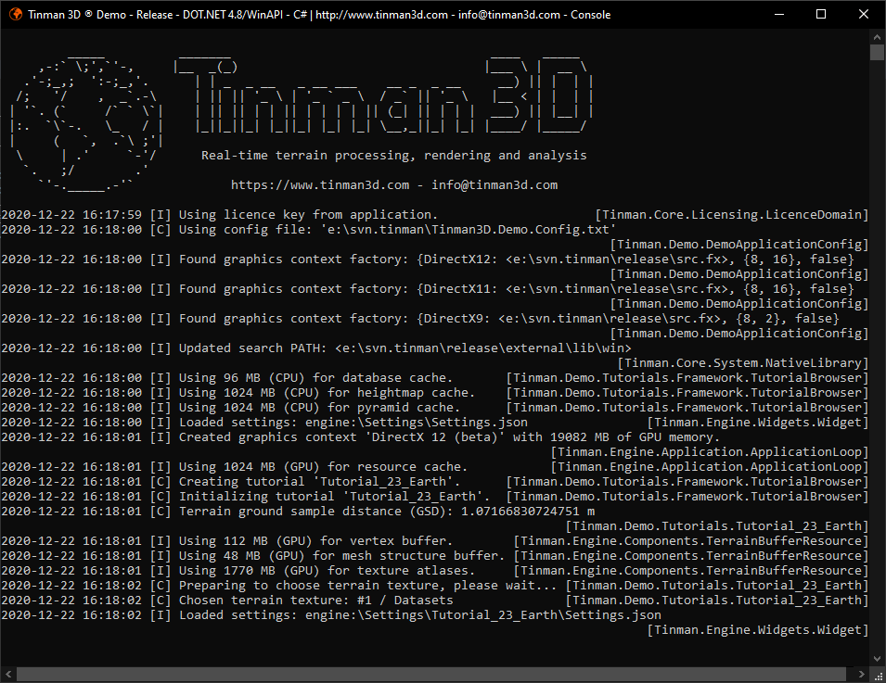Viewport: 886px width, 683px height.
Task: Click the horizontal scrollbar right arrow
Action: click(x=861, y=674)
